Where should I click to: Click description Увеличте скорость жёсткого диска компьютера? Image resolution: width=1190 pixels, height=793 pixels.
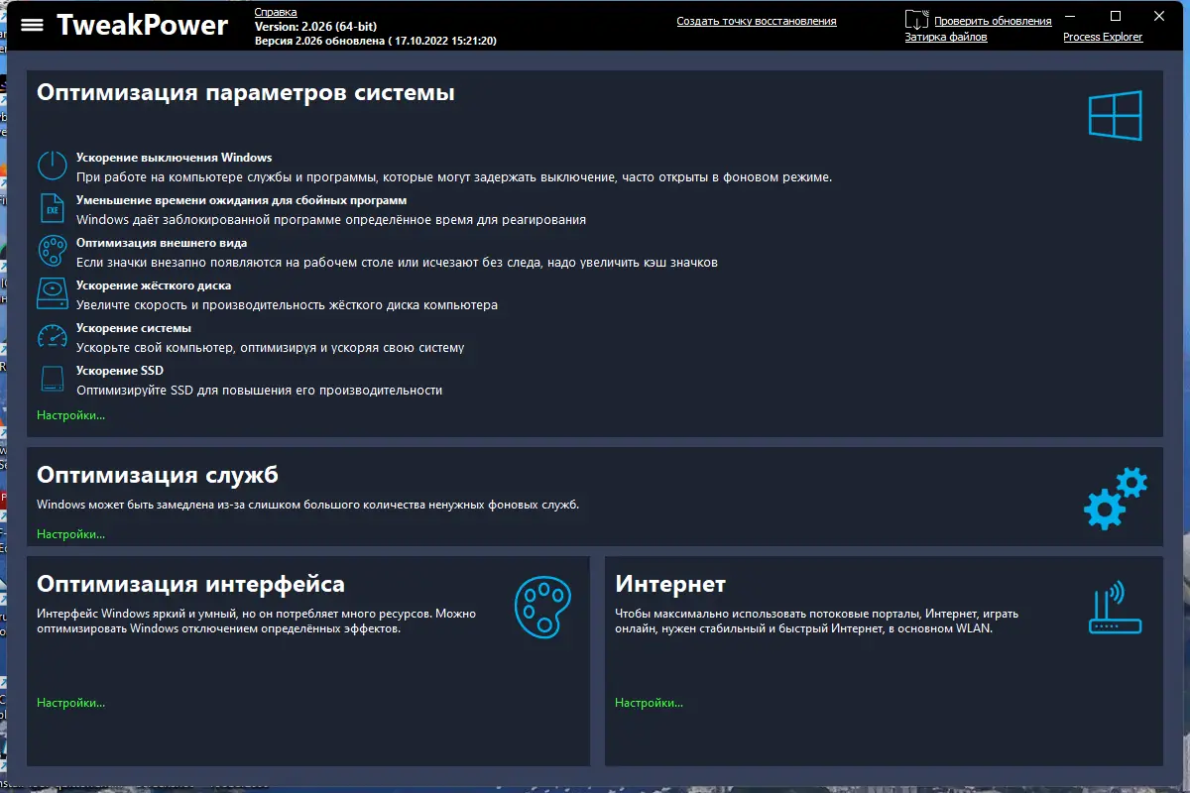[x=288, y=305]
